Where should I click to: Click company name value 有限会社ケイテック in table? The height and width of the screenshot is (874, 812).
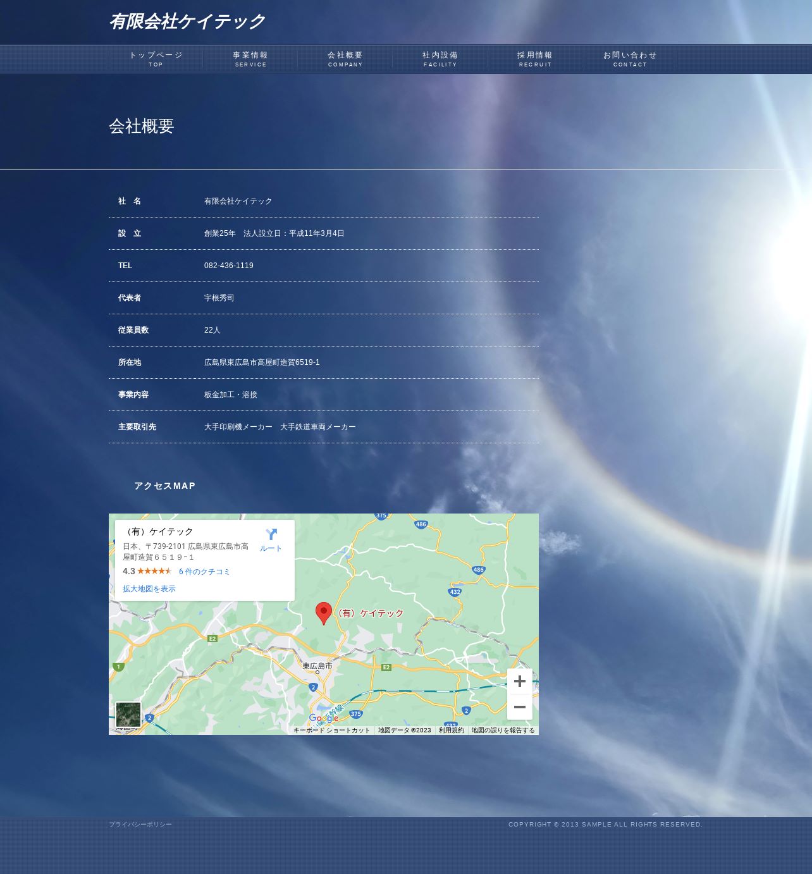click(x=238, y=201)
